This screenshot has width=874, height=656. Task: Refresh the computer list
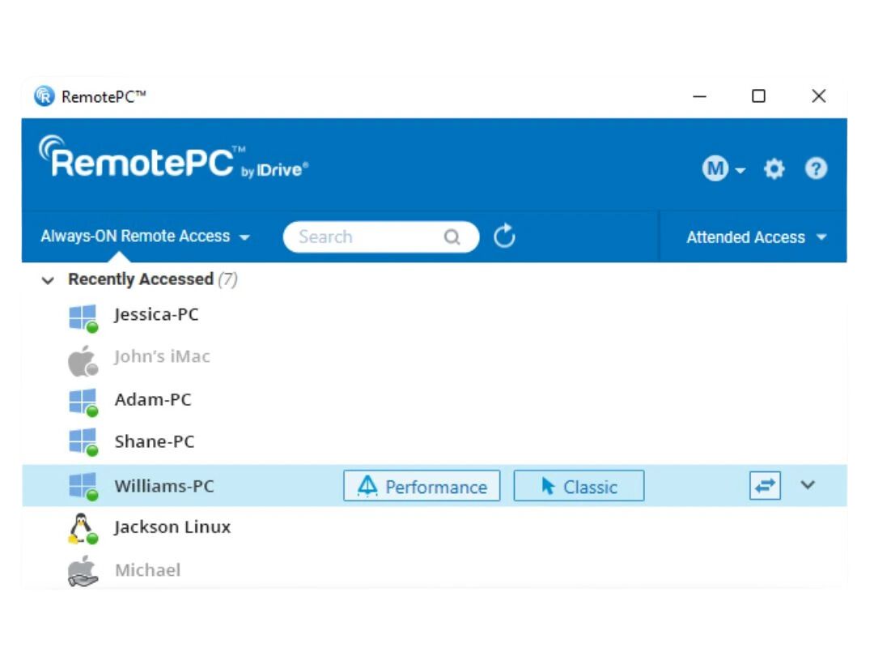(x=504, y=236)
